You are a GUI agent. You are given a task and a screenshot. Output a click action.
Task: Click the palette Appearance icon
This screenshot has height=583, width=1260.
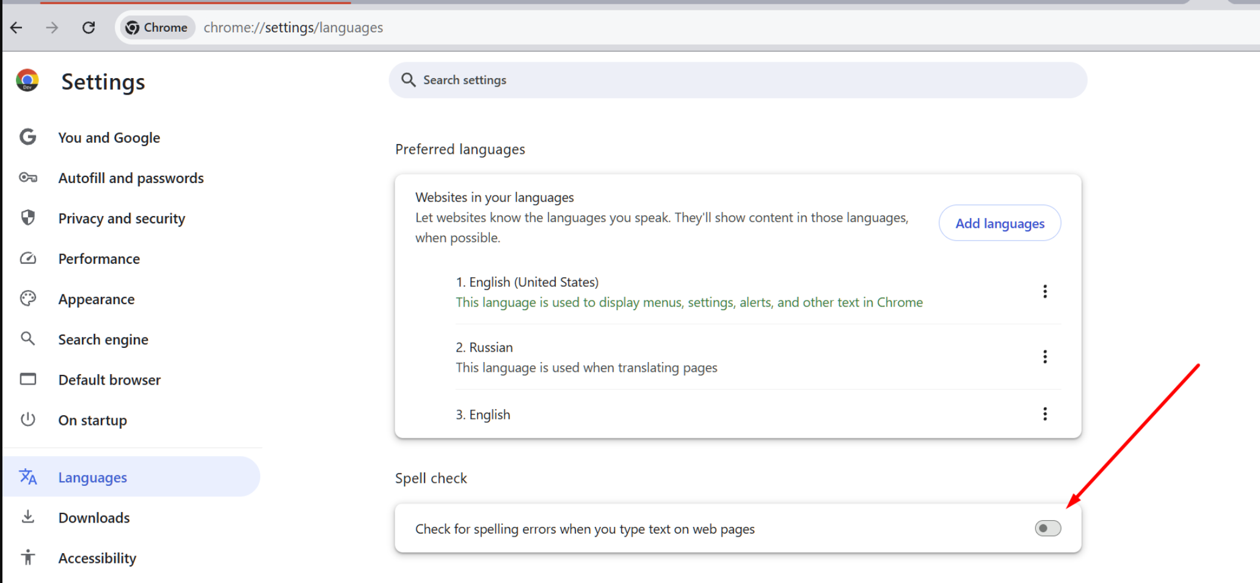pos(27,299)
